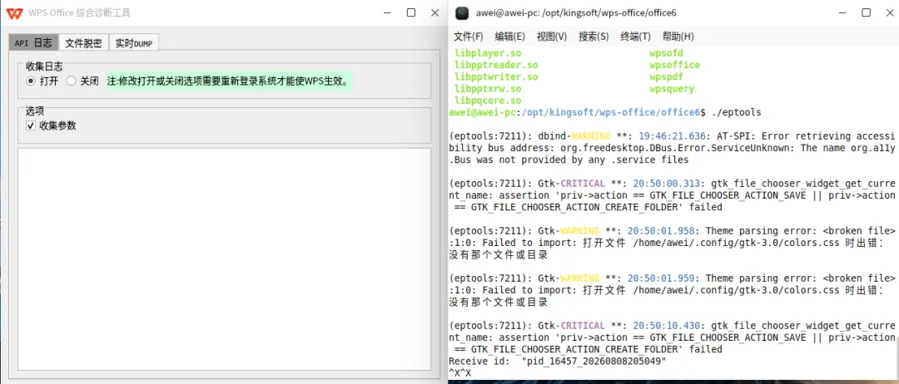Screen dimensions: 899x384
Task: Close the terminal window
Action: (889, 12)
